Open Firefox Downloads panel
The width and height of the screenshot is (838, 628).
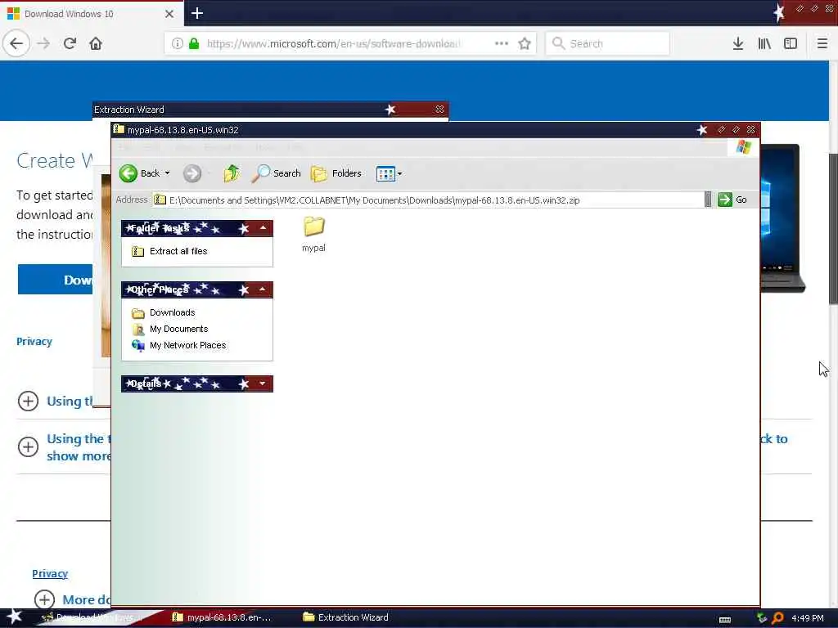pos(738,44)
